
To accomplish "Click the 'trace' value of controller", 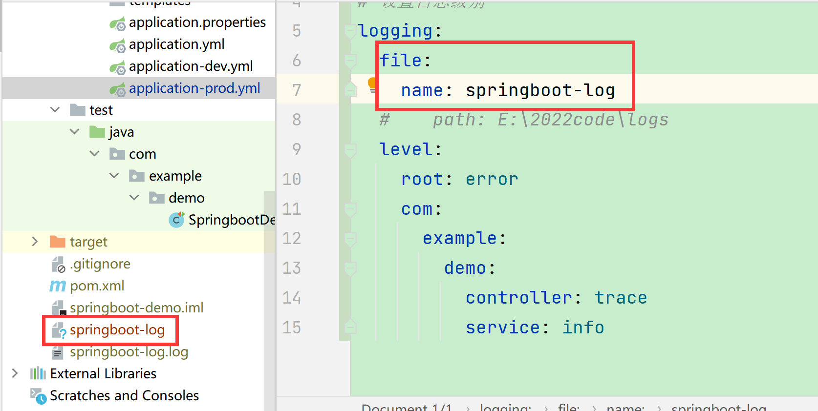I will tap(621, 298).
